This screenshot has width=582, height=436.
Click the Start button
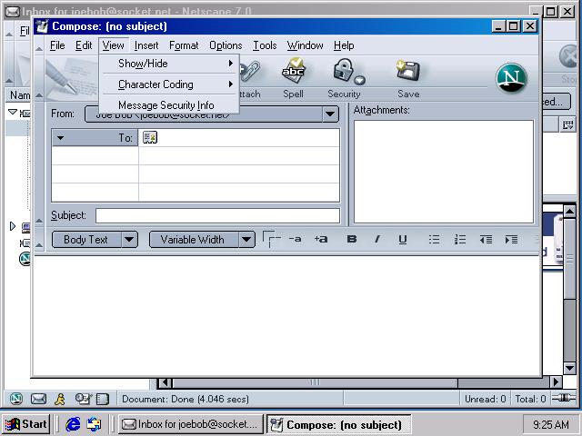26,424
